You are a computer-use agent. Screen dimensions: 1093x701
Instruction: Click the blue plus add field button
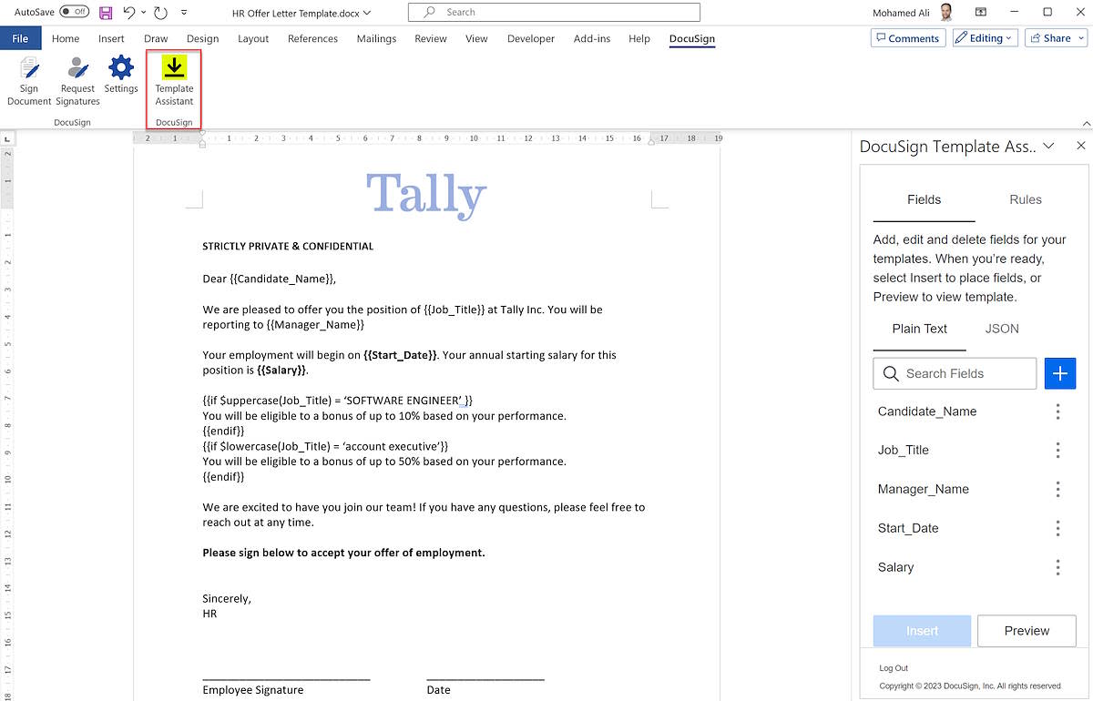click(x=1059, y=373)
